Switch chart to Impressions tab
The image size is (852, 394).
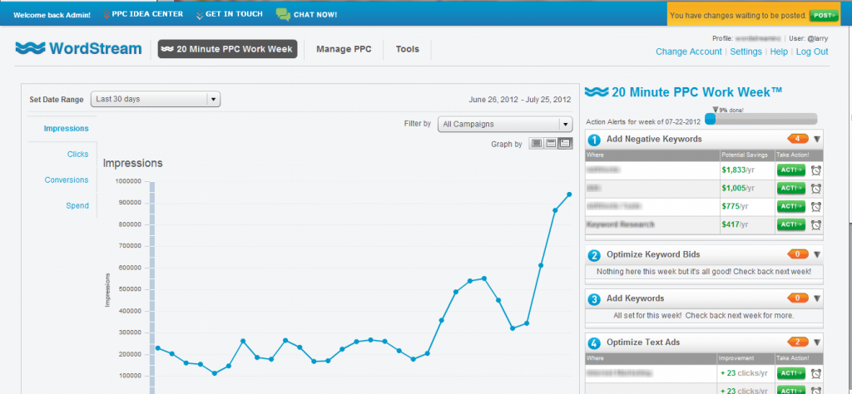click(x=67, y=129)
